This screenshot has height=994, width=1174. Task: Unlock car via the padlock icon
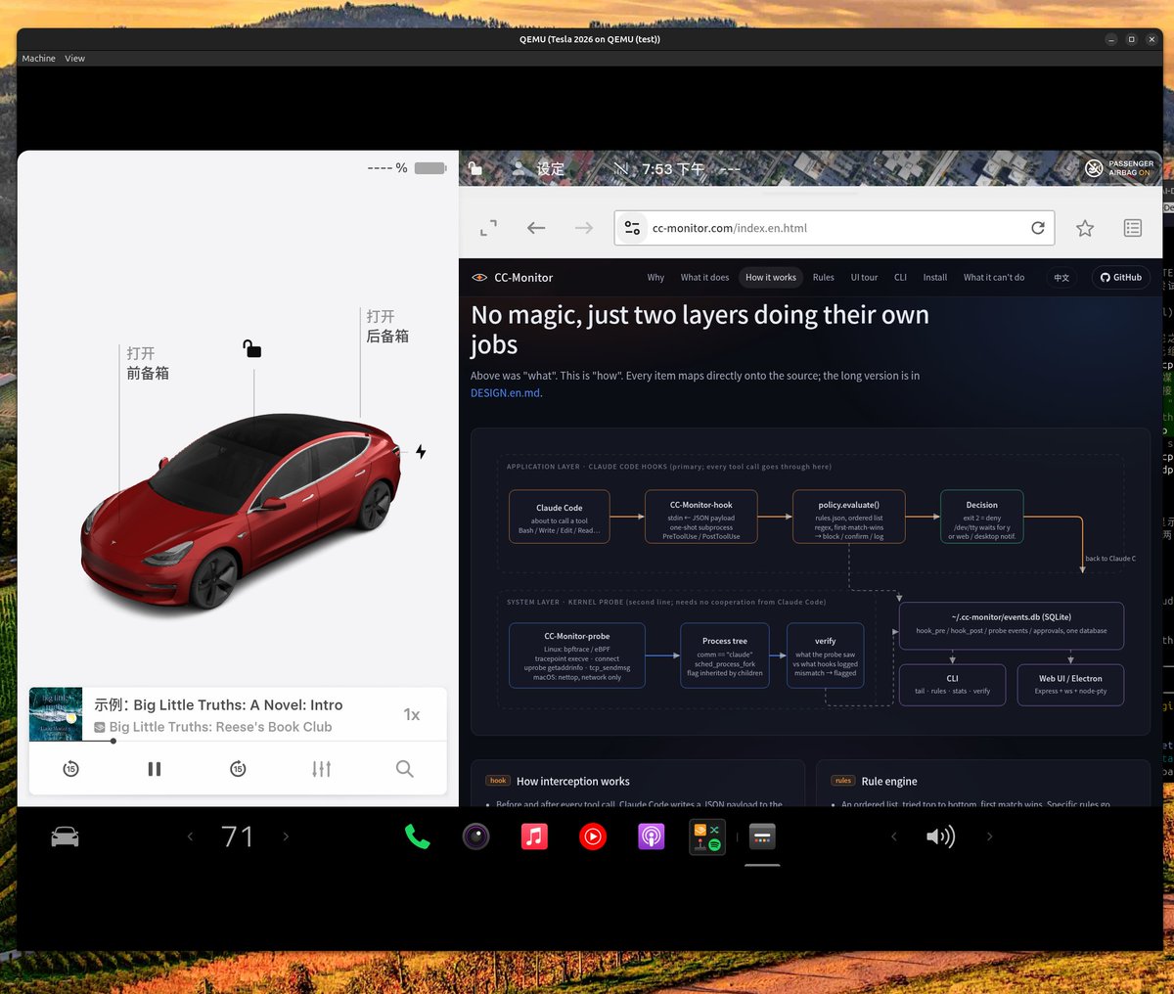pos(251,348)
